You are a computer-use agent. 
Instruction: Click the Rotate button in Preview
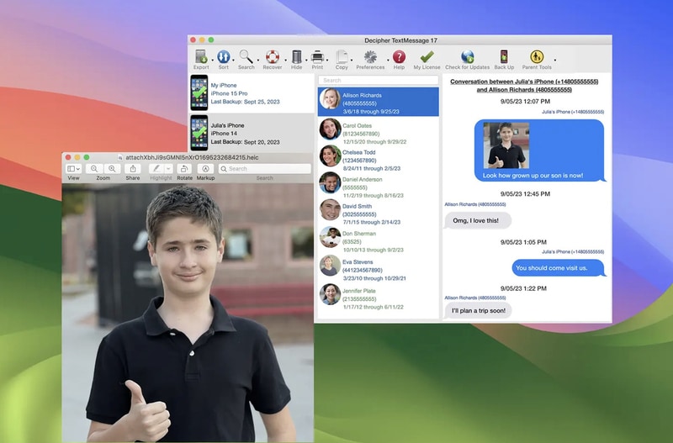(184, 169)
